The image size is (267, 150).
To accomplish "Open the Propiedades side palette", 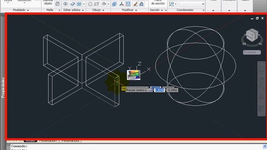I will click(x=3, y=87).
